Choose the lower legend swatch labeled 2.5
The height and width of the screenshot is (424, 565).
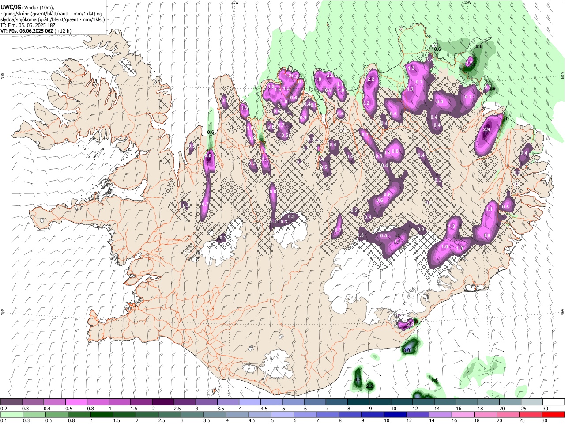pyautogui.click(x=169, y=414)
